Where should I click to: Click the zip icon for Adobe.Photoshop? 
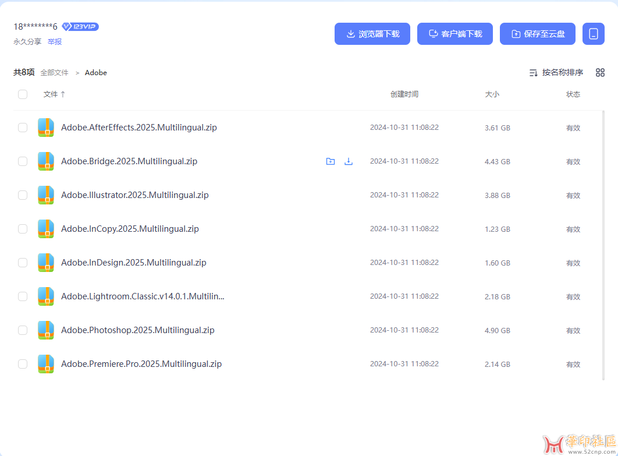coord(46,330)
